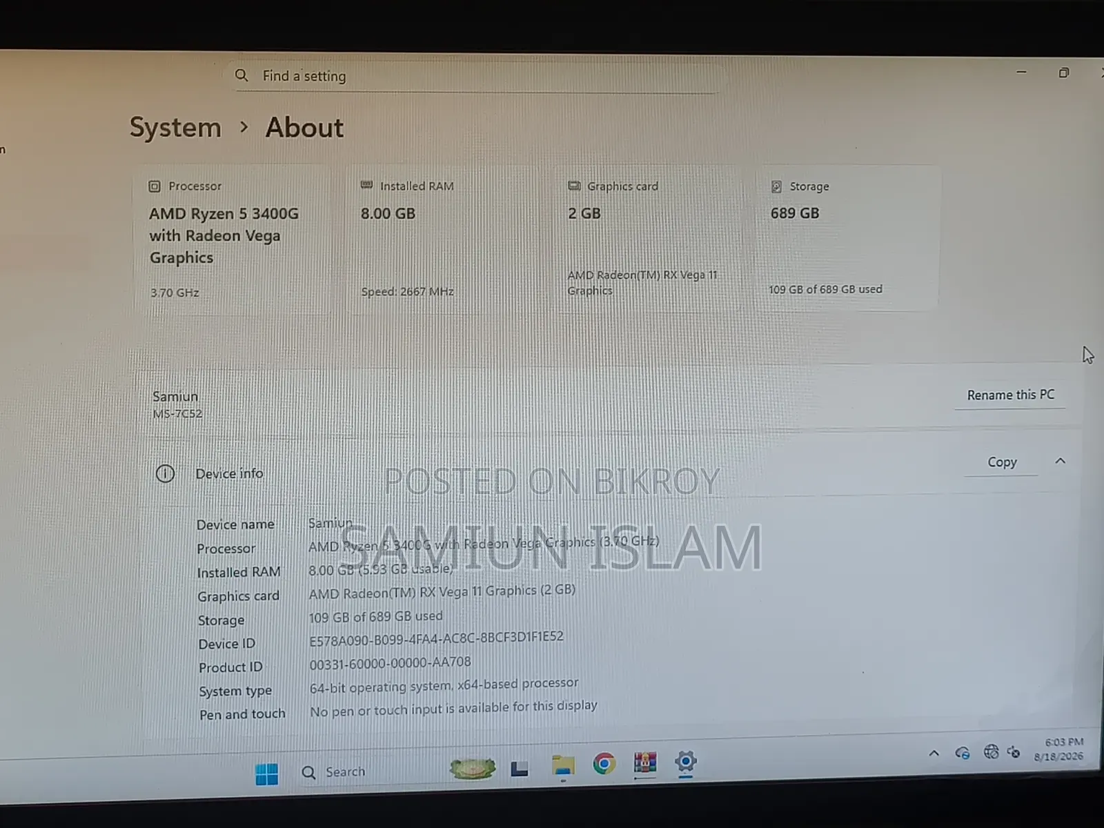Click the '8.00 GB (5.93 GB usable)' value
Viewport: 1104px width, 828px height.
tap(381, 569)
